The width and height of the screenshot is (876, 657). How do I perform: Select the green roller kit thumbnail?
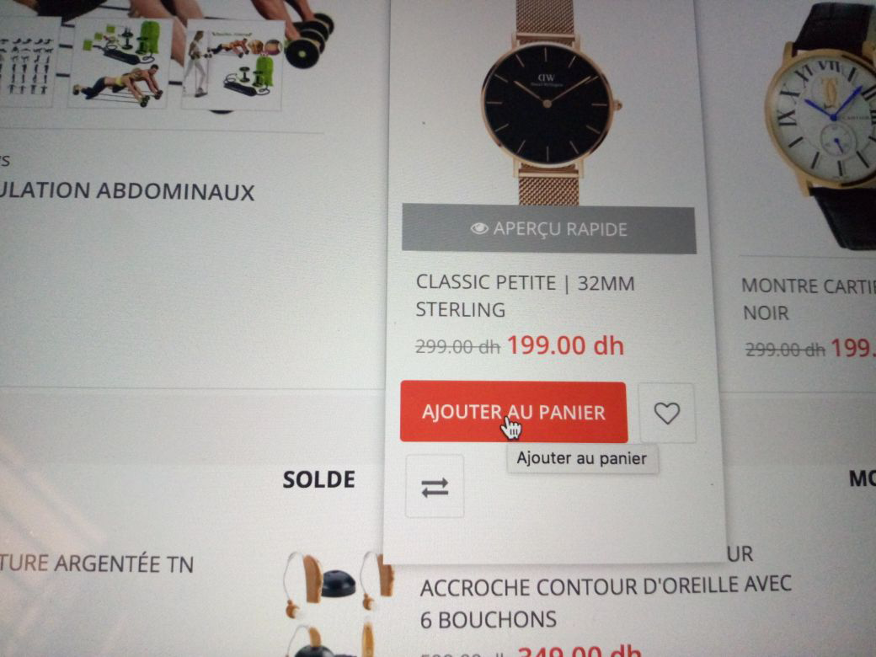[232, 66]
